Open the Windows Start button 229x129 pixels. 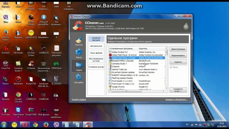4,125
